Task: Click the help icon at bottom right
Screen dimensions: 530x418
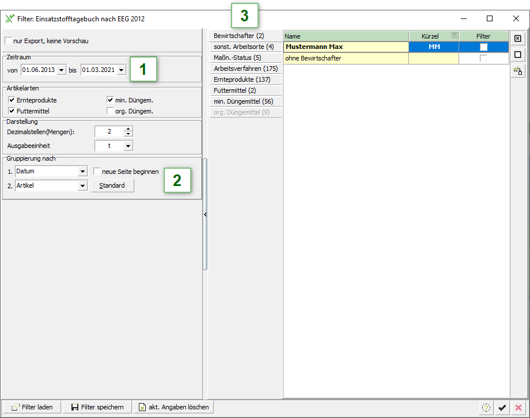Action: click(486, 408)
